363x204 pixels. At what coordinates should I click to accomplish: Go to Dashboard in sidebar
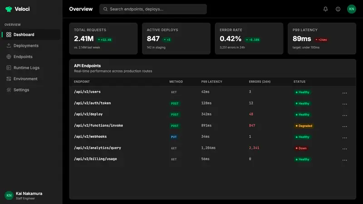[31, 35]
